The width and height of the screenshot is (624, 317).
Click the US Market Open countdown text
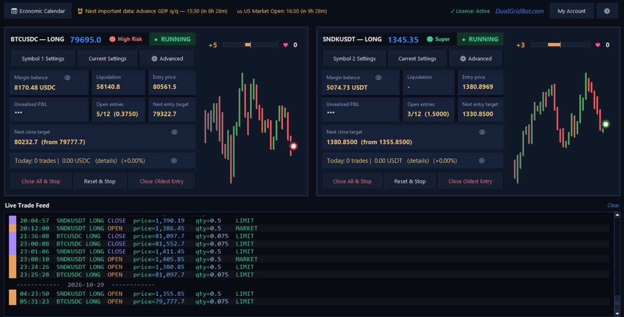point(282,11)
